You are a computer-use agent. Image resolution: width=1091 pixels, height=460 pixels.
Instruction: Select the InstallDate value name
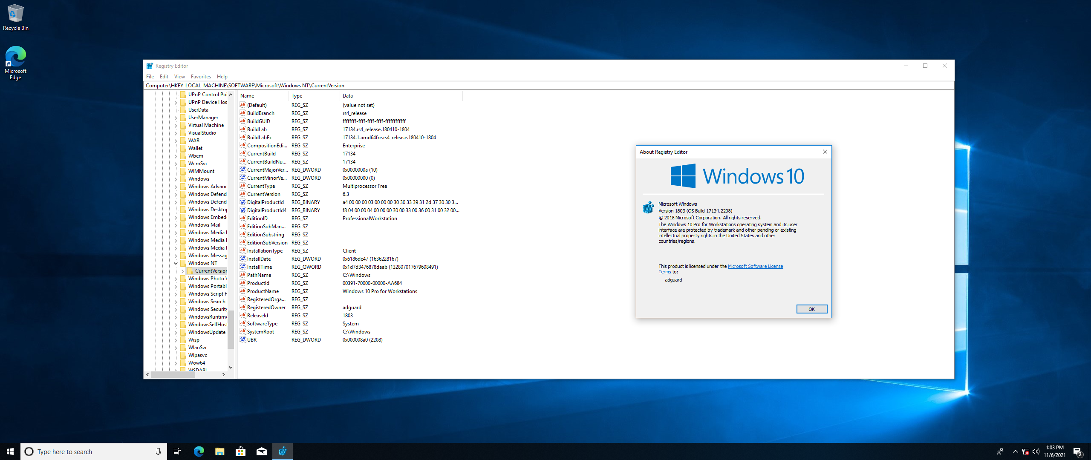259,259
